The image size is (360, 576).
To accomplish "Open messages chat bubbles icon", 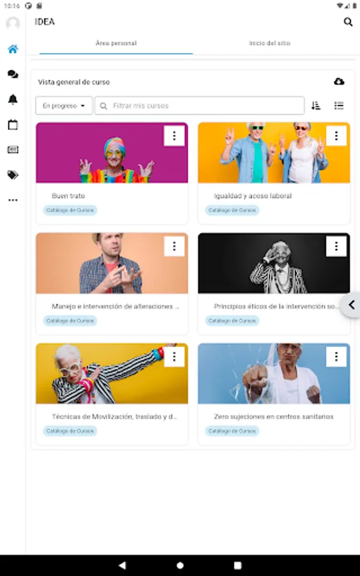I will point(13,74).
